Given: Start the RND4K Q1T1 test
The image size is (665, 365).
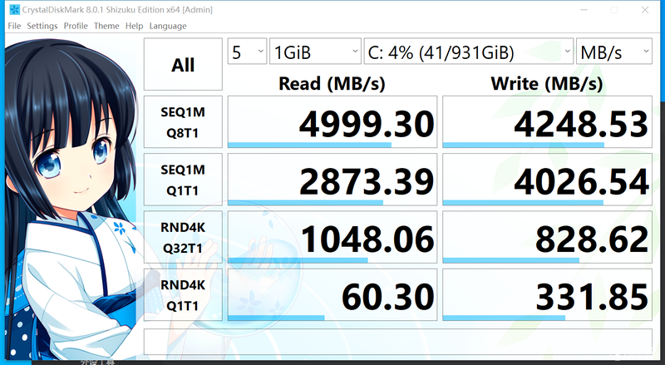Looking at the screenshot, I should click(183, 294).
